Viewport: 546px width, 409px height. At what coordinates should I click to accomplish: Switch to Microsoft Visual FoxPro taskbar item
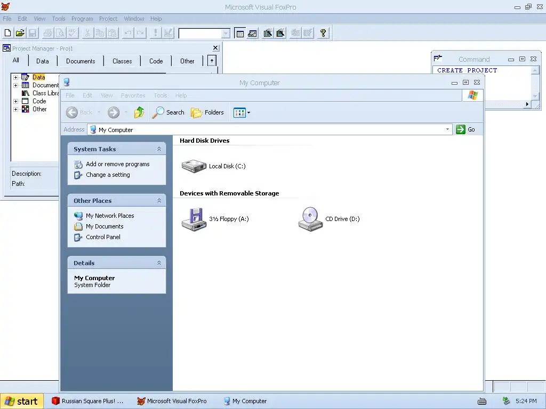point(172,401)
